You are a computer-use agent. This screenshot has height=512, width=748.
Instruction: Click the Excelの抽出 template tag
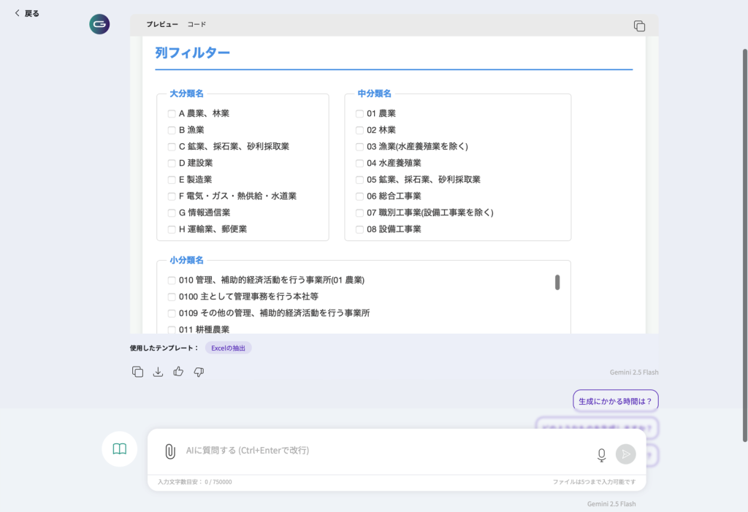[228, 348]
